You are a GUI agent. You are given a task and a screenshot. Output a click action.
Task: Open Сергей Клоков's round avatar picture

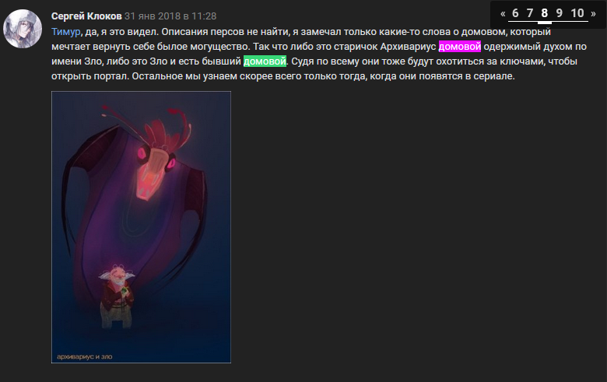[23, 29]
